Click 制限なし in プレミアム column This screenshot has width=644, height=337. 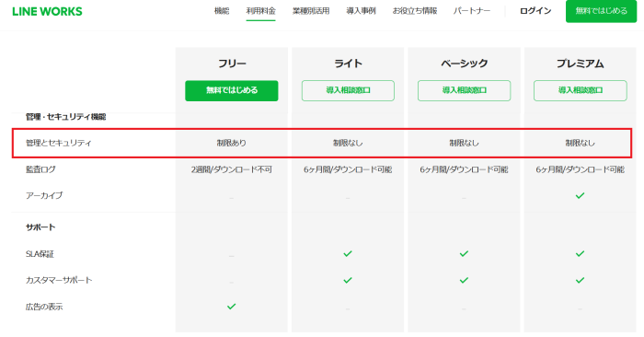pyautogui.click(x=581, y=143)
